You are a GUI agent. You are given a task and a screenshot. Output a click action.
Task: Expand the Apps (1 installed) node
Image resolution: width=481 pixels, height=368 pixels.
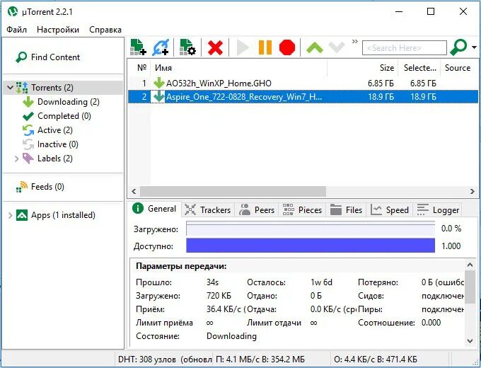tap(10, 215)
